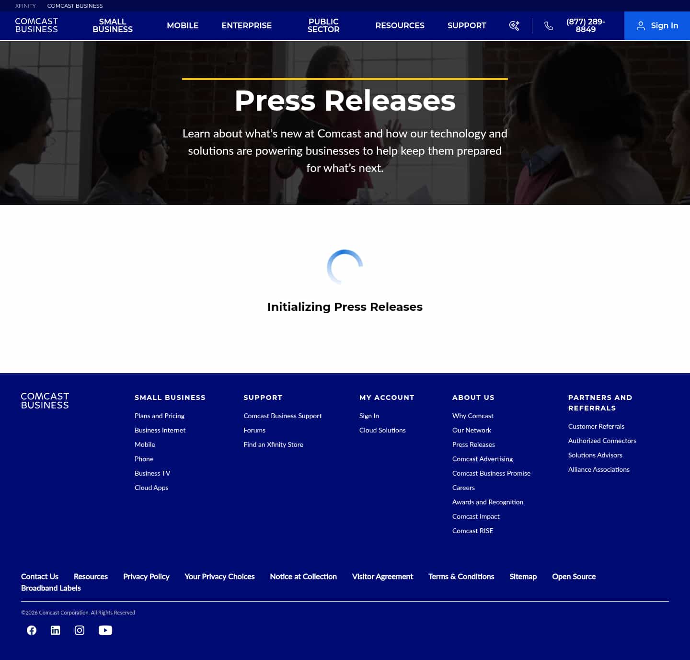The width and height of the screenshot is (690, 660).
Task: Open Authorized Connectors footer link
Action: pyautogui.click(x=602, y=441)
